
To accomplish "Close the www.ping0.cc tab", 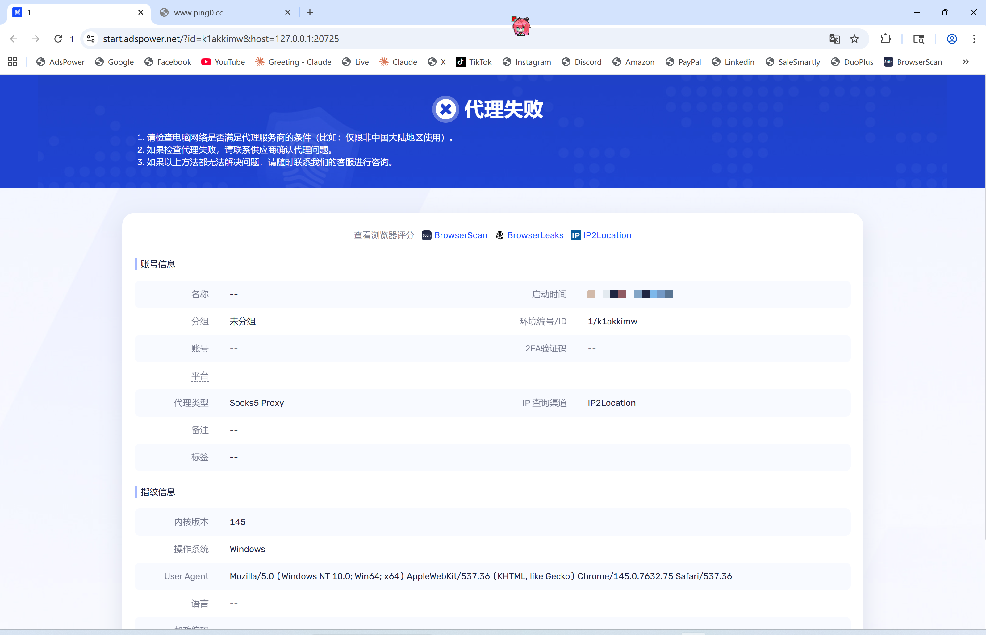I will (287, 12).
